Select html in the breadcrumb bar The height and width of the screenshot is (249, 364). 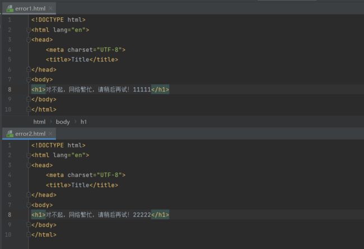[39, 122]
